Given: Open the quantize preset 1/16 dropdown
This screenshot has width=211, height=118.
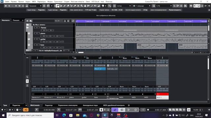Looking at the screenshot, I should click(x=164, y=6).
